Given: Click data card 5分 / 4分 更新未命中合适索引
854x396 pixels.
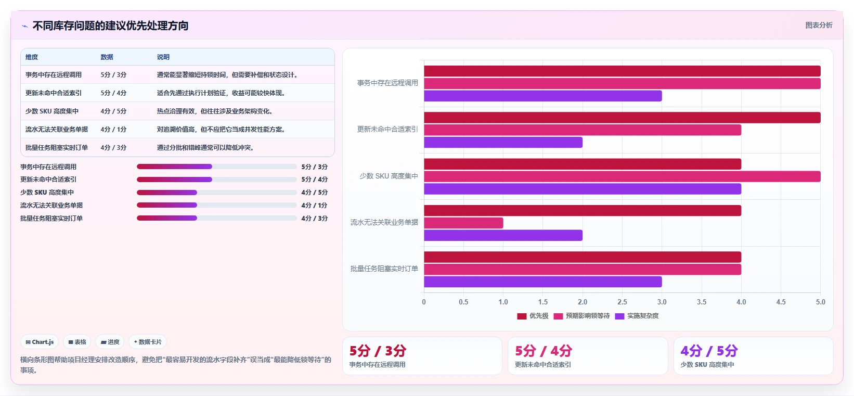Looking at the screenshot, I should click(588, 356).
